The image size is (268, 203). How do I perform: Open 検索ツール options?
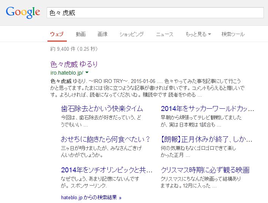pyautogui.click(x=233, y=34)
